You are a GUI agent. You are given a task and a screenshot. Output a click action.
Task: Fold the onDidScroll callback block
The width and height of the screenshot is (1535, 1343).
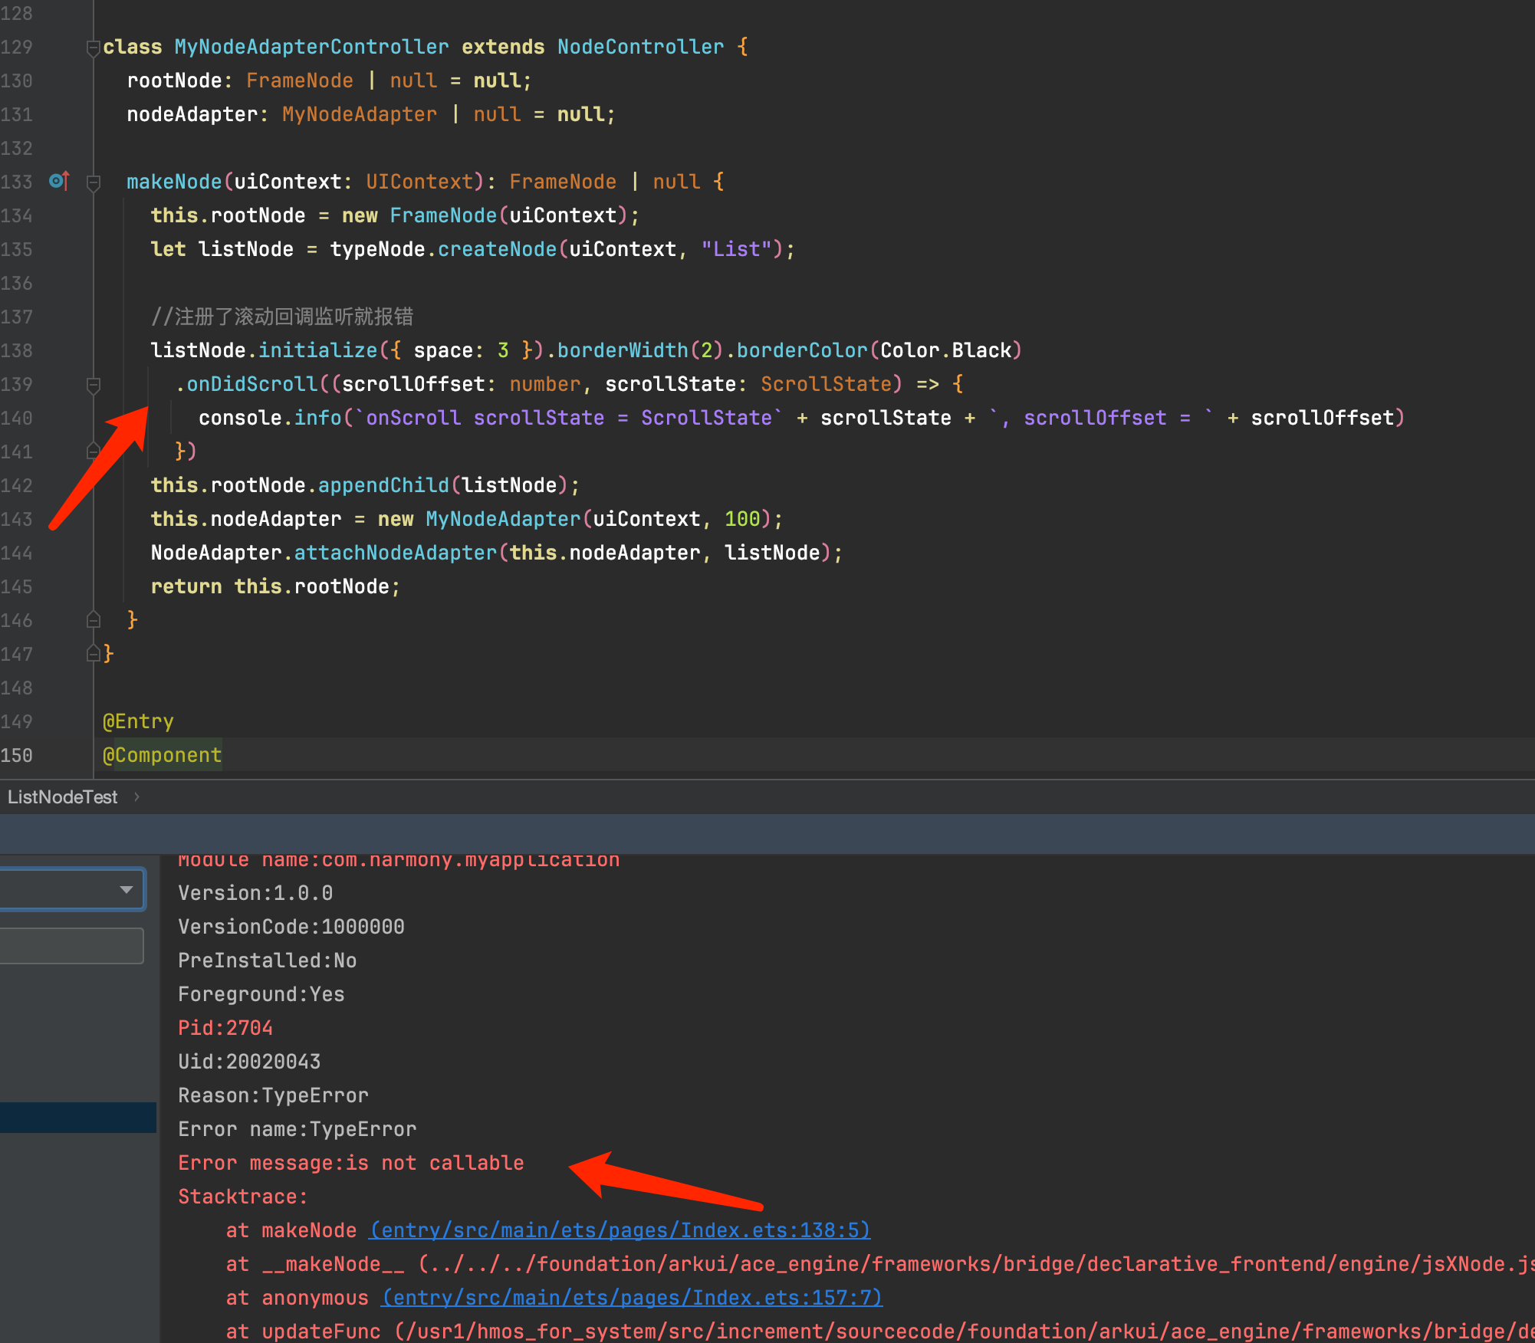(x=94, y=385)
